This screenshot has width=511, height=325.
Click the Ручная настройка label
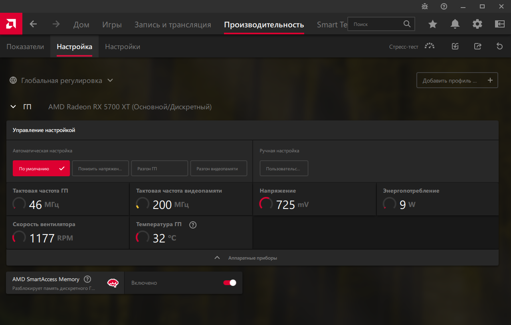[x=279, y=151]
